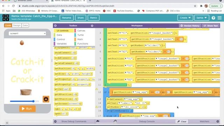The width and height of the screenshot is (224, 126).
Task: Open browser extensions puzzle icon
Action: click(201, 6)
